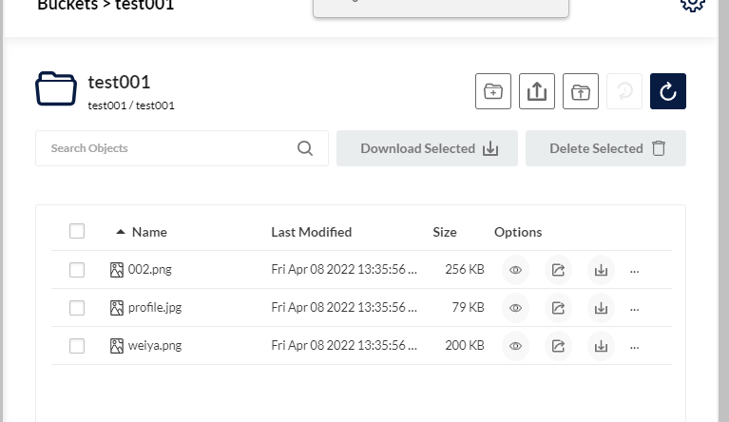Open the weiya.png file name
The height and width of the screenshot is (422, 729).
click(154, 346)
